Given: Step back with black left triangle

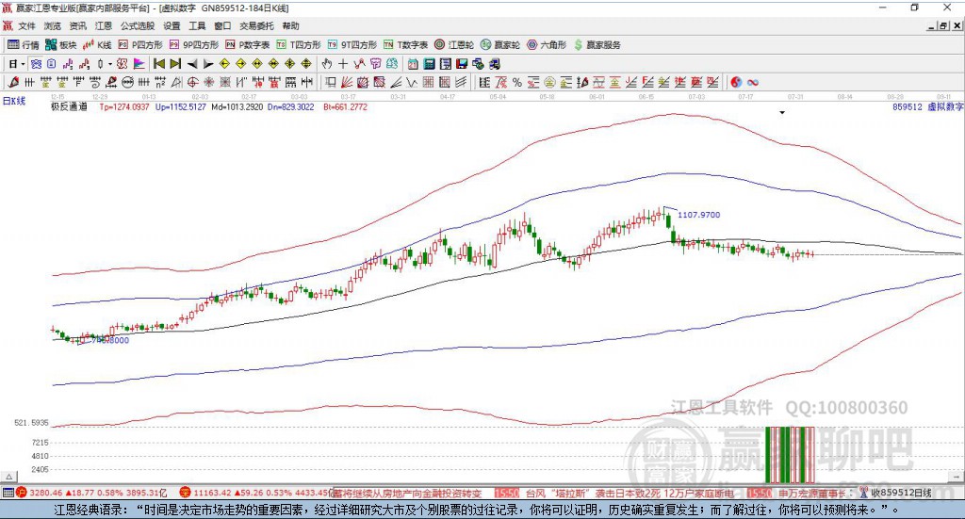Looking at the screenshot, I should [x=192, y=64].
